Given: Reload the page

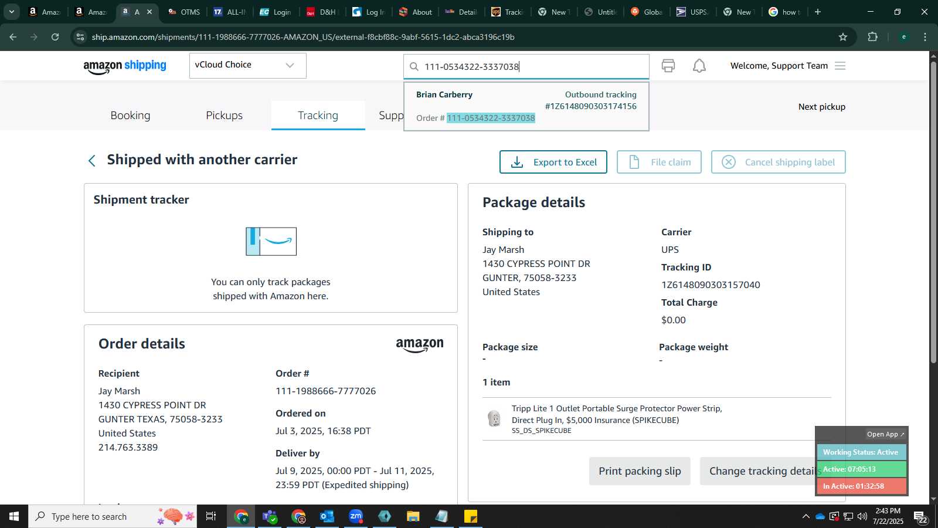Looking at the screenshot, I should [55, 37].
